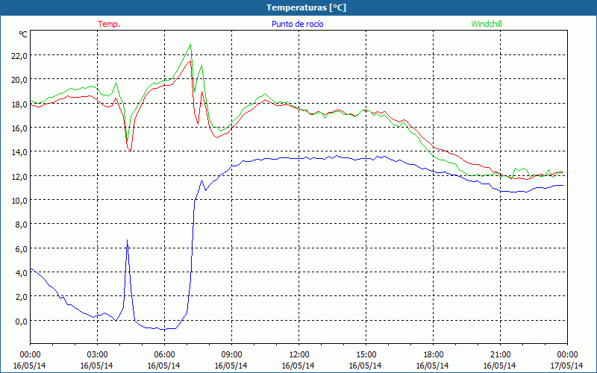Select the red 'Temp.' legend label
Viewport: 597px width, 373px height.
point(109,24)
